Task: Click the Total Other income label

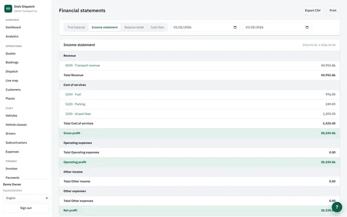Action: tap(77, 181)
